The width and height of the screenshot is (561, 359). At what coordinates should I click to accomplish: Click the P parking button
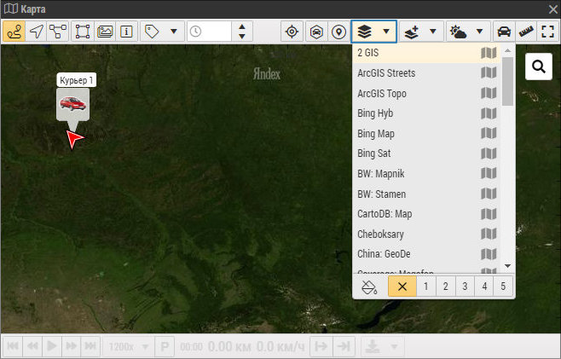pos(165,346)
